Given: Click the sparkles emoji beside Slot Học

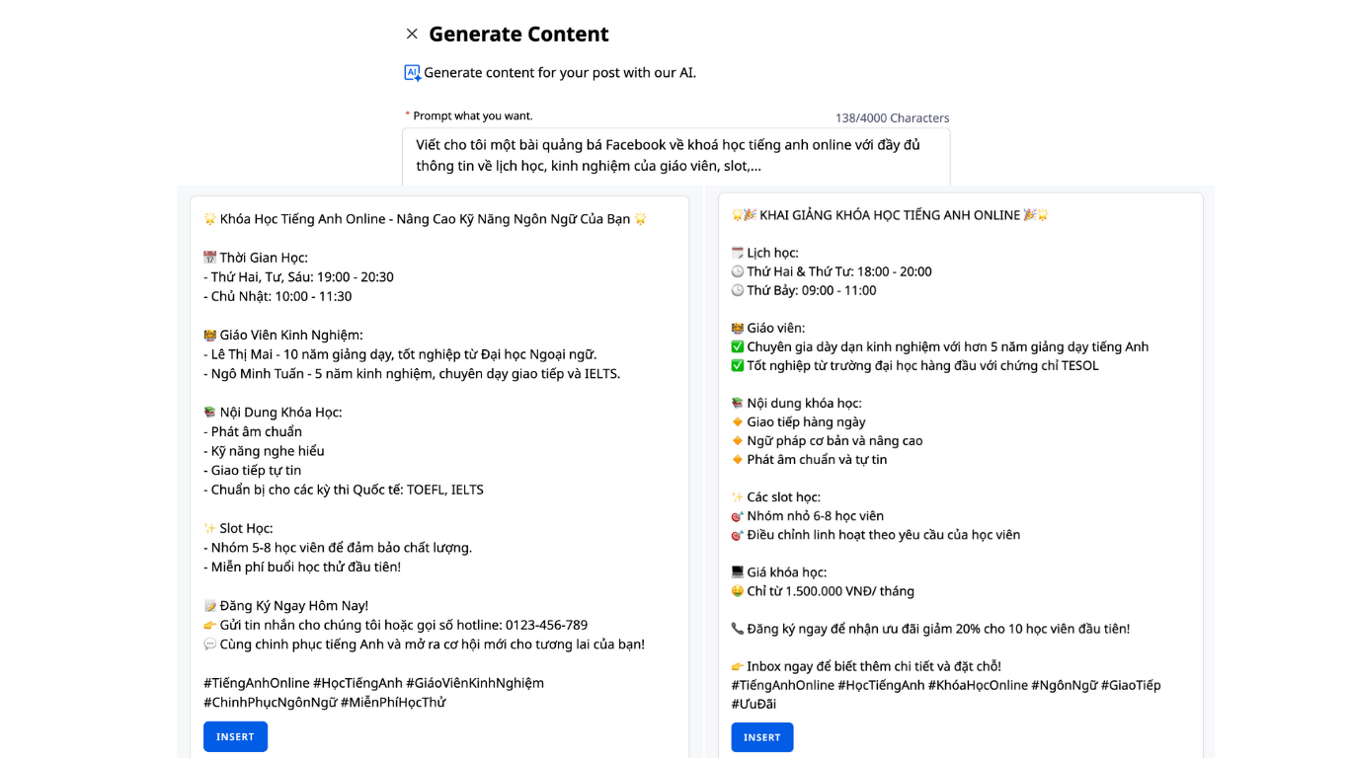Looking at the screenshot, I should pos(209,529).
